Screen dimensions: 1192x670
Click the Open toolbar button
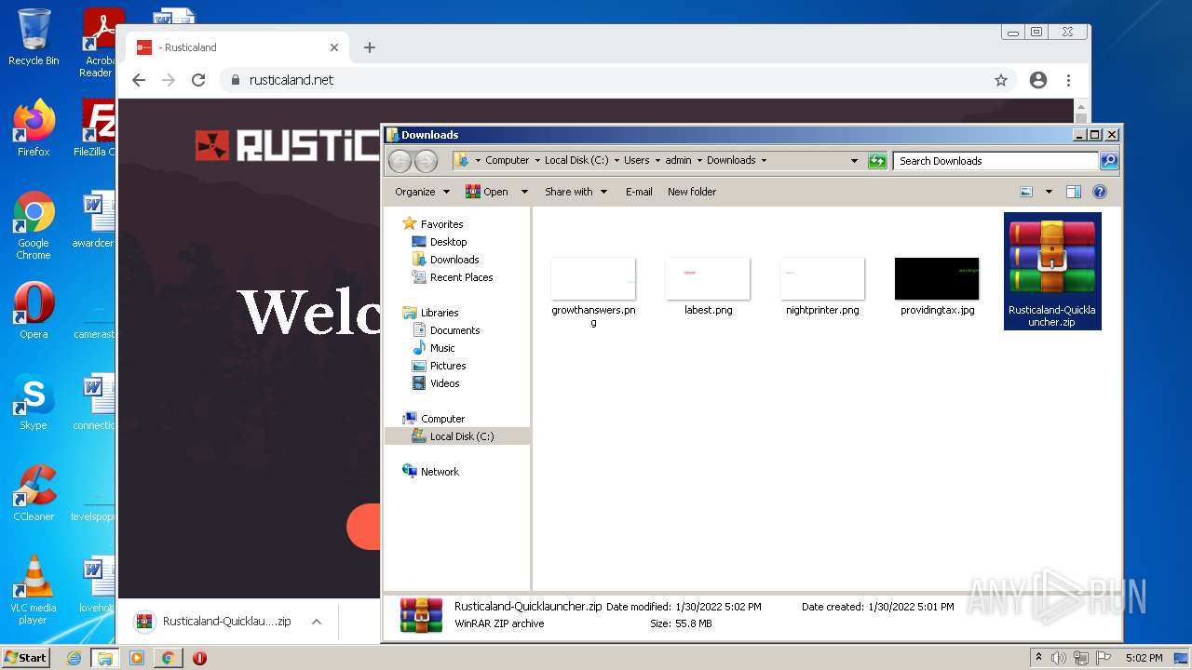[487, 192]
